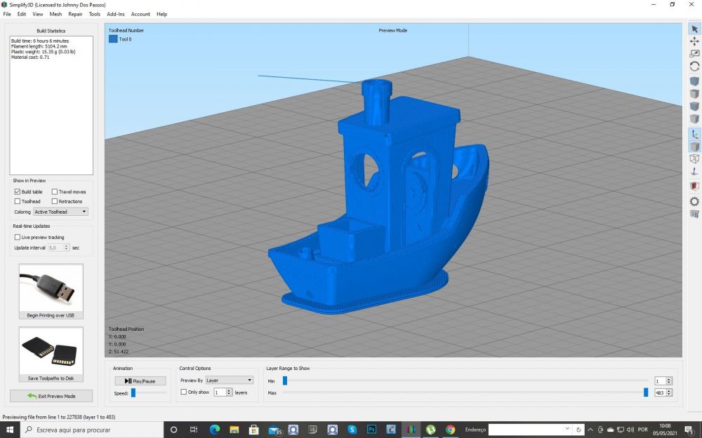Screen dimensions: 702x438
Task: Toggle the coordinate axes display icon
Action: pos(694,134)
